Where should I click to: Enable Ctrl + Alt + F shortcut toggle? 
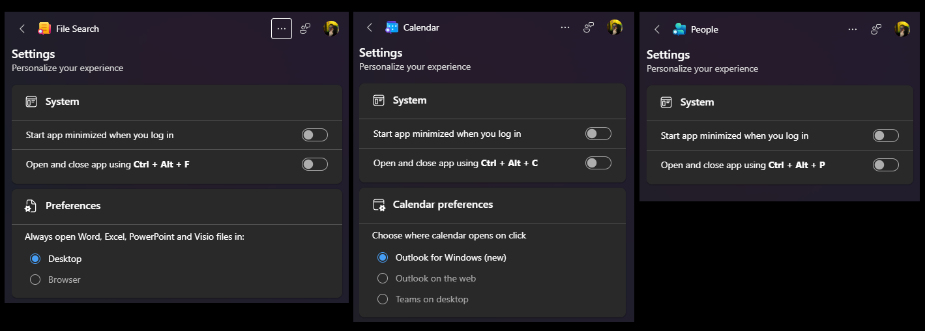[x=315, y=164]
